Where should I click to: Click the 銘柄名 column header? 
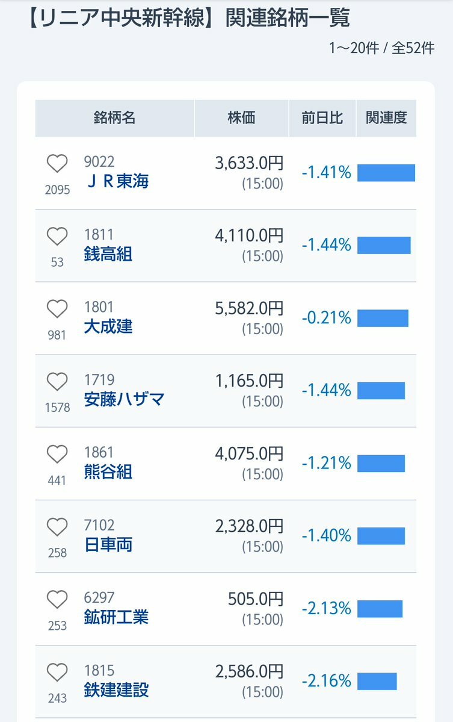tap(114, 118)
